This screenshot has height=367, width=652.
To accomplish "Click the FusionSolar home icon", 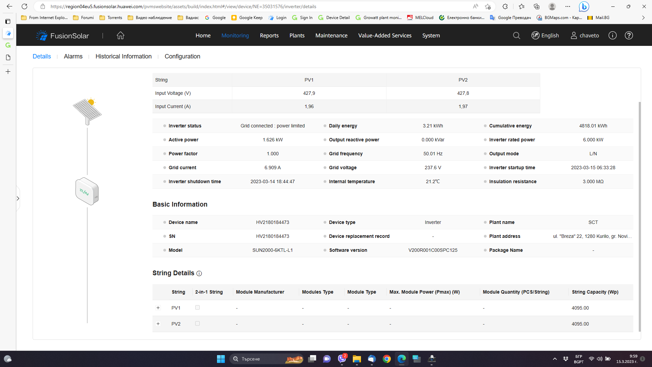I will click(121, 35).
